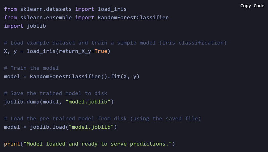Click the '# Train the model' comment
The width and height of the screenshot is (268, 152).
31,68
